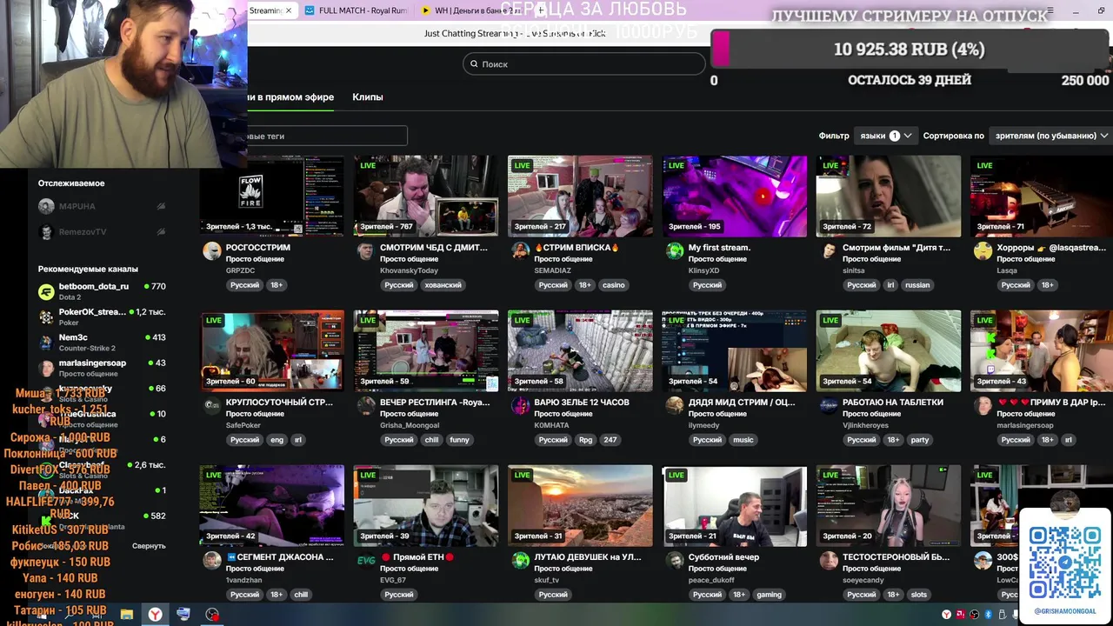
Task: Click Bluetooth icon in system tray
Action: tap(989, 615)
